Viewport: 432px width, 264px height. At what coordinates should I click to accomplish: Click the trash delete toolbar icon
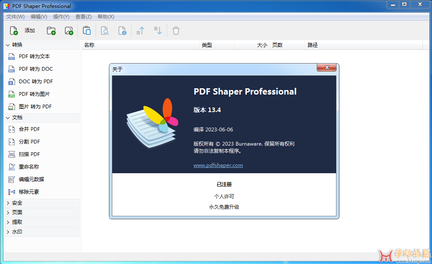(x=176, y=31)
